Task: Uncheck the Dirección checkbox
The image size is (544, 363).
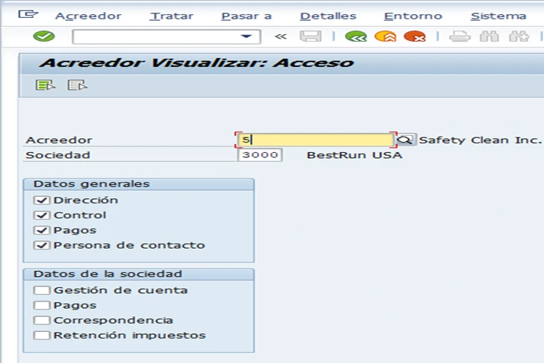Action: pos(42,200)
